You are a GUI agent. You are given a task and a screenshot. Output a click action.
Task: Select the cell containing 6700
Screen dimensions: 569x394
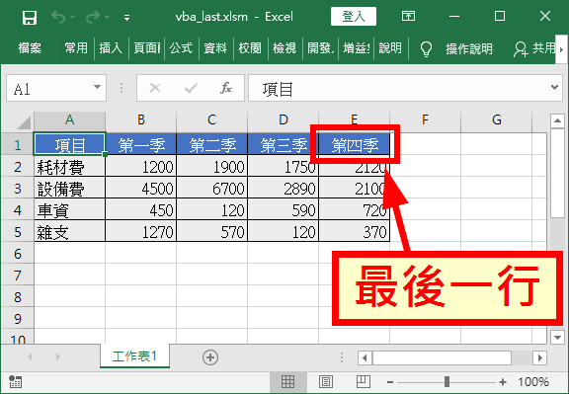[x=212, y=189]
